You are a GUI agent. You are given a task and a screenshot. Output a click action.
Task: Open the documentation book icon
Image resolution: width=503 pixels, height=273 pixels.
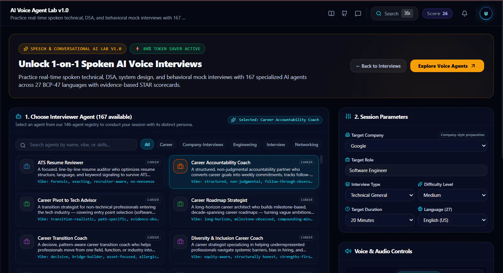331,13
